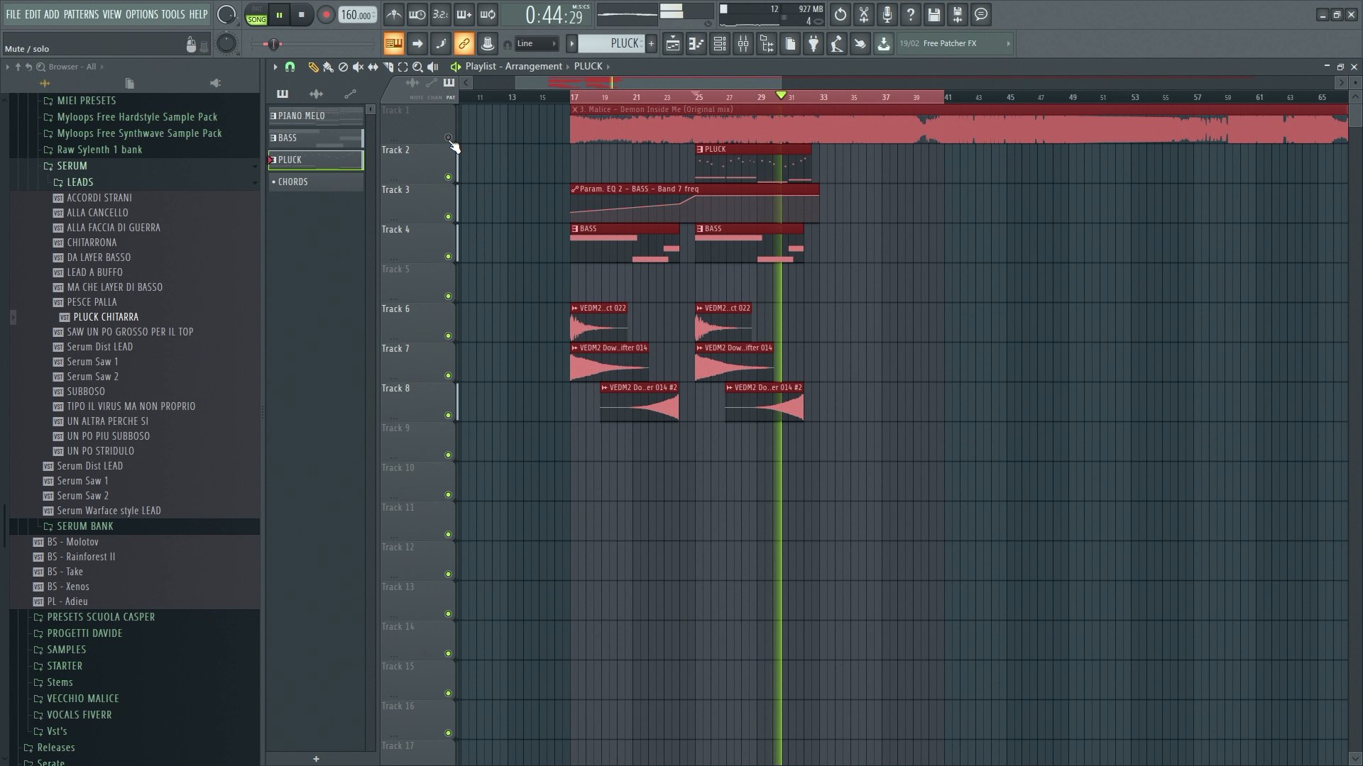Mute Track 6 with its green dot
This screenshot has height=766, width=1363.
click(448, 335)
